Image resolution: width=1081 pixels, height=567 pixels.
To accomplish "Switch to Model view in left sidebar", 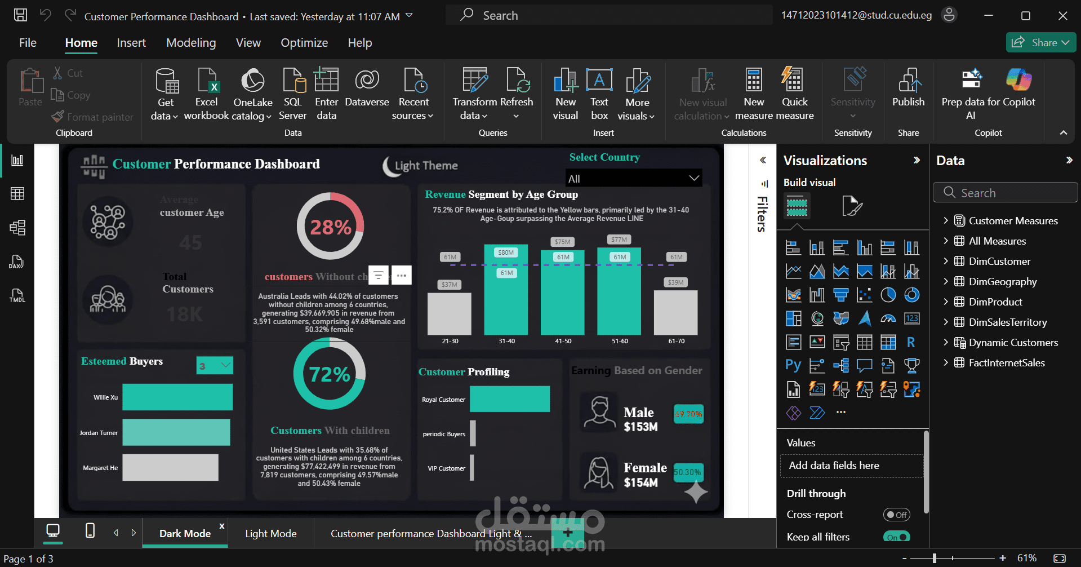I will click(x=17, y=228).
